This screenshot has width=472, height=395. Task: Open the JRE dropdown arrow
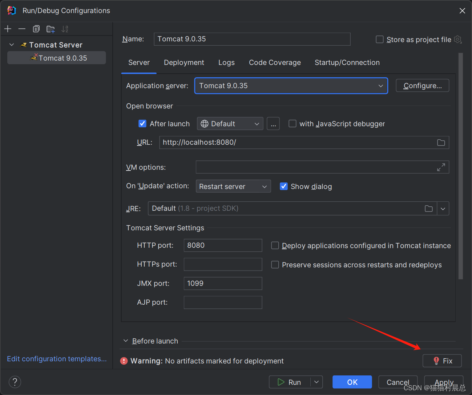443,209
